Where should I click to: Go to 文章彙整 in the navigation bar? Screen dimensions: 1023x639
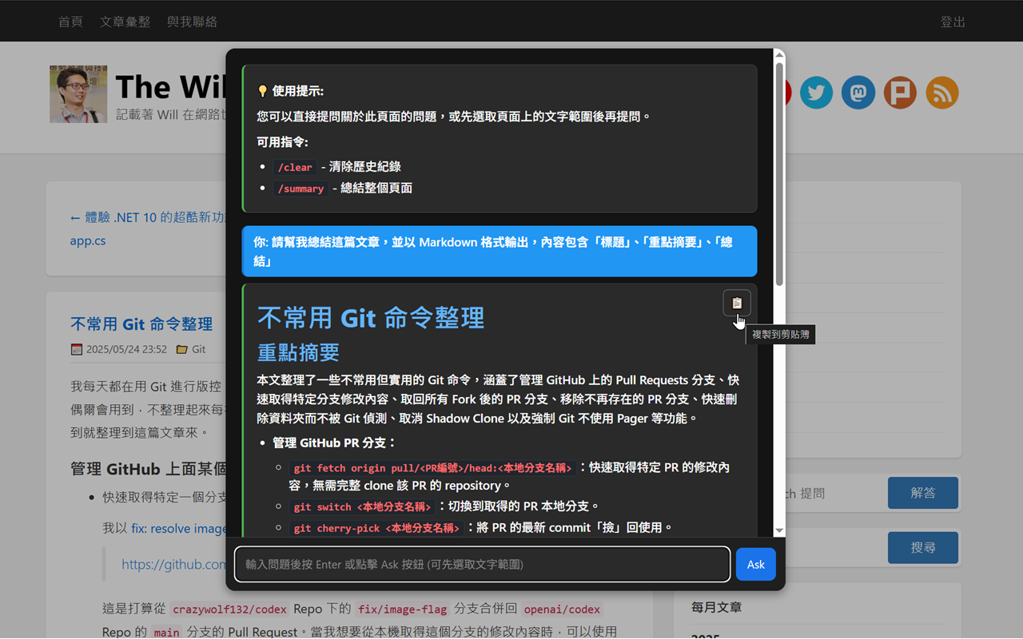coord(125,22)
